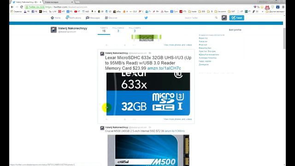Click the vertical page scrollbar thumb

[284, 39]
